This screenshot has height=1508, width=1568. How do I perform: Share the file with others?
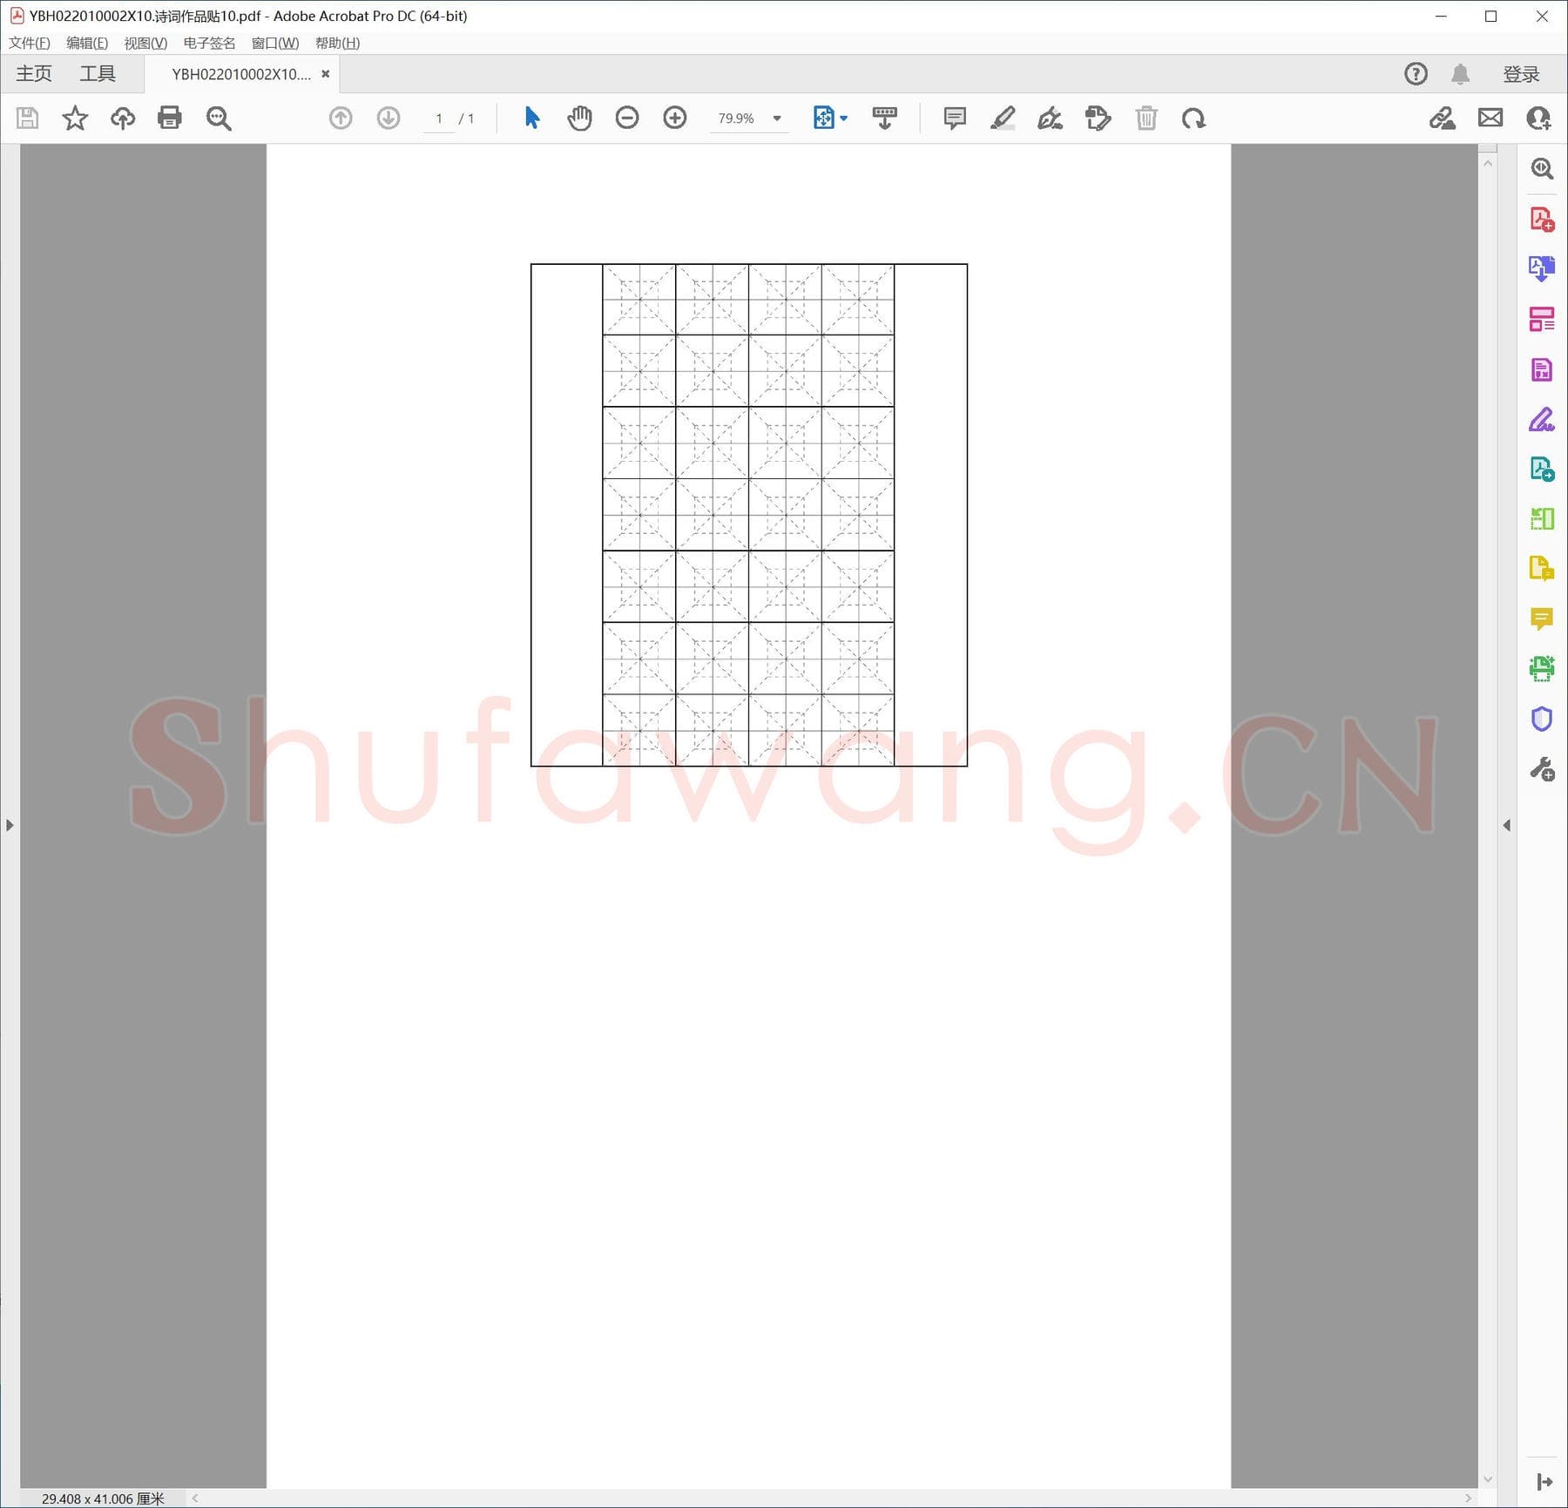point(1538,118)
